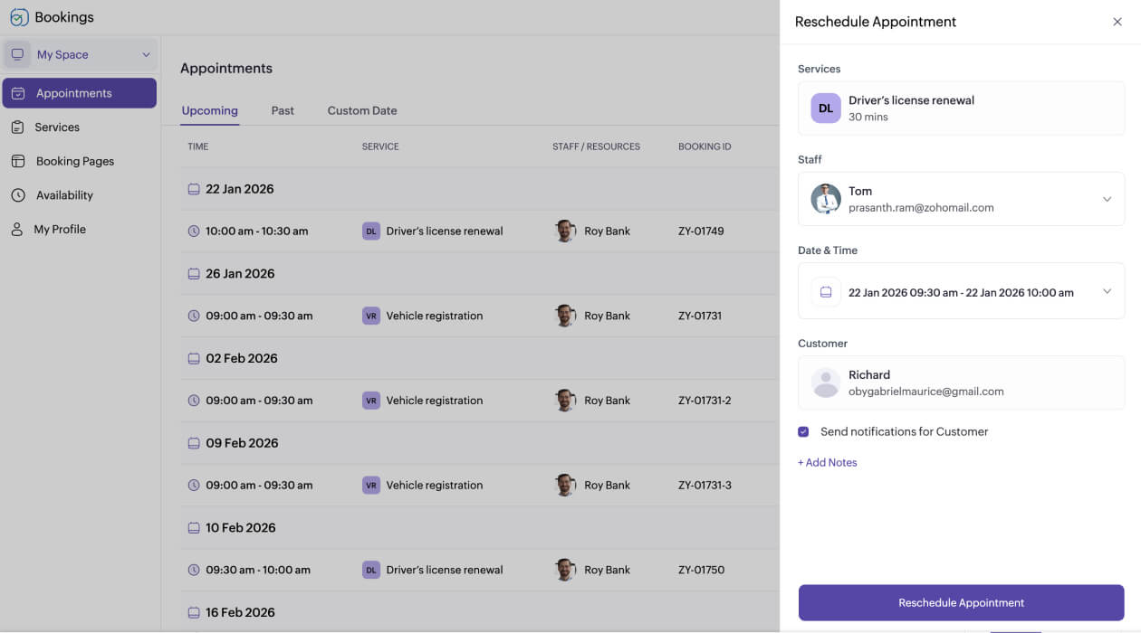Click the Reschedule Appointment button
The image size is (1141, 633).
tap(961, 602)
